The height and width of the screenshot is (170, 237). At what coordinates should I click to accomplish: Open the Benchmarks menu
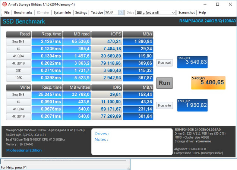coord(23,13)
